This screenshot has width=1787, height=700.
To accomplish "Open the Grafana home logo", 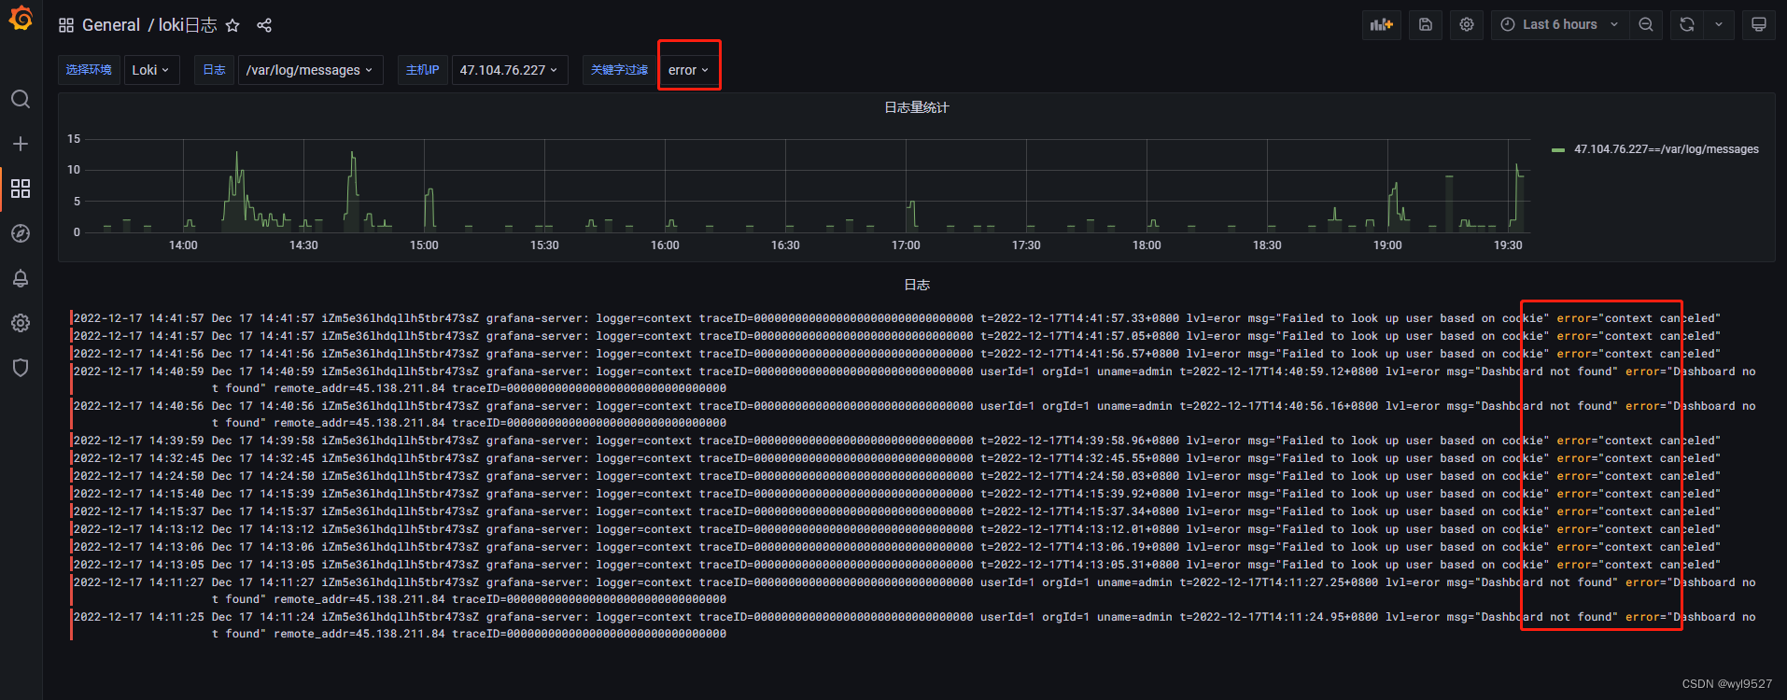I will [21, 19].
